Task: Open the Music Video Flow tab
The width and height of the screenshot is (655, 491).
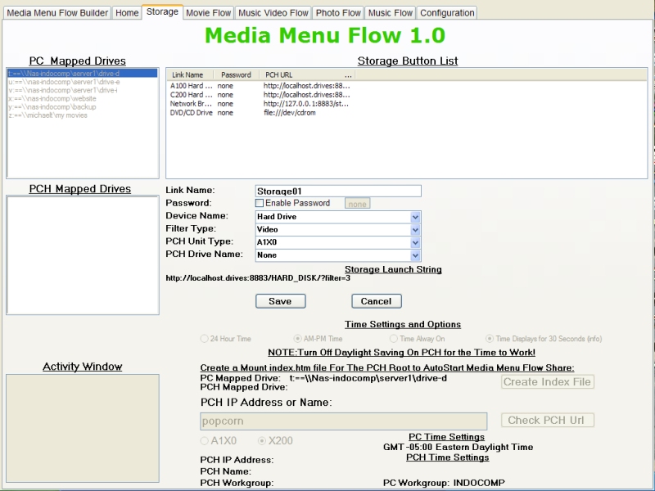Action: pos(273,13)
